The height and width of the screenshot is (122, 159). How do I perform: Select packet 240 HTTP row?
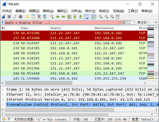74,53
